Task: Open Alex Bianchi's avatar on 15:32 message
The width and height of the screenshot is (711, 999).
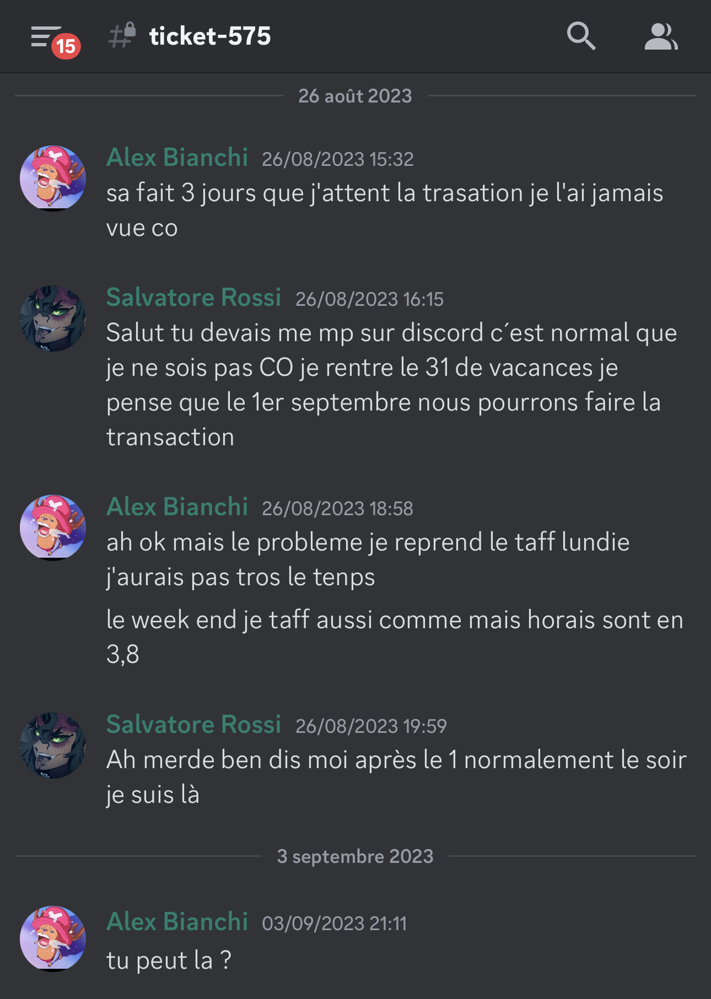Action: [53, 178]
